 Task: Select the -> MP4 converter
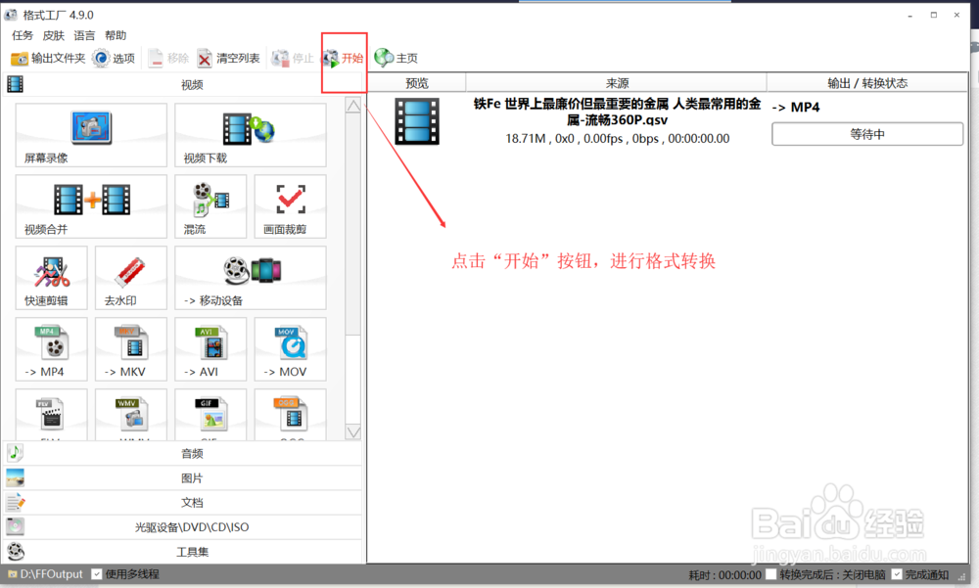[51, 349]
